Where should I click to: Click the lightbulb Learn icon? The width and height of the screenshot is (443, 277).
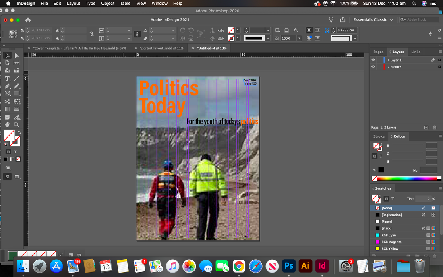point(331,19)
